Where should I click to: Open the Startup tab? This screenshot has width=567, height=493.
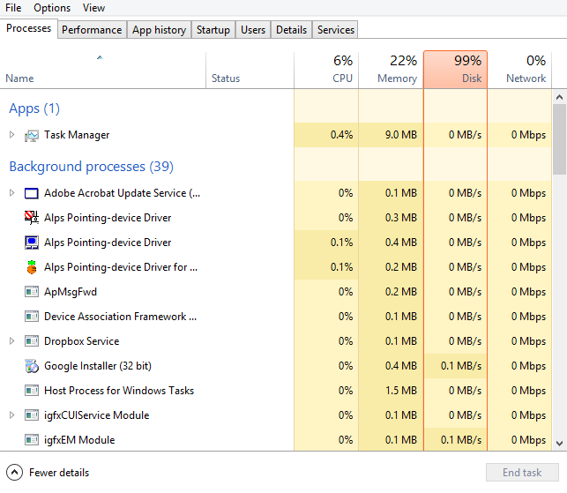point(213,30)
